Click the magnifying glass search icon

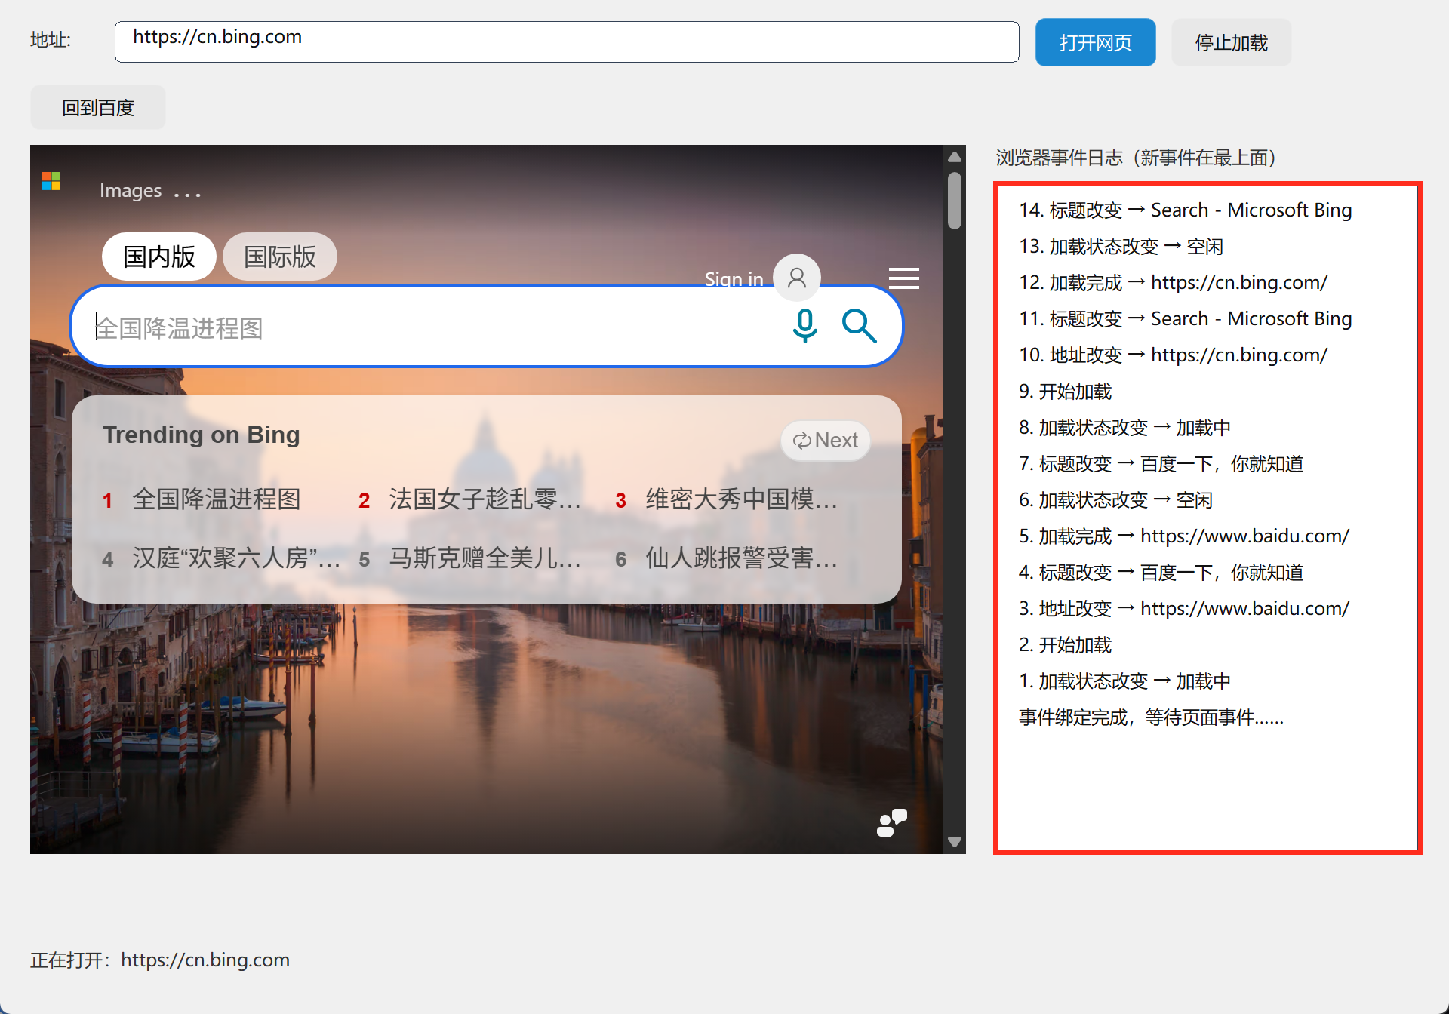(859, 326)
